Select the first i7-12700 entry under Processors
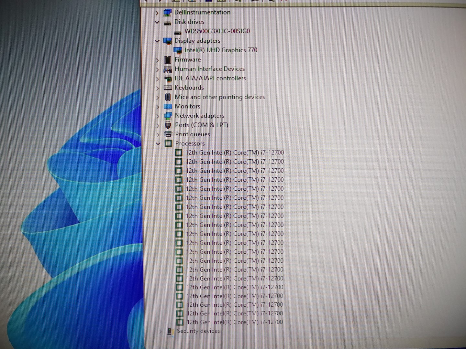The height and width of the screenshot is (349, 466). click(x=235, y=153)
